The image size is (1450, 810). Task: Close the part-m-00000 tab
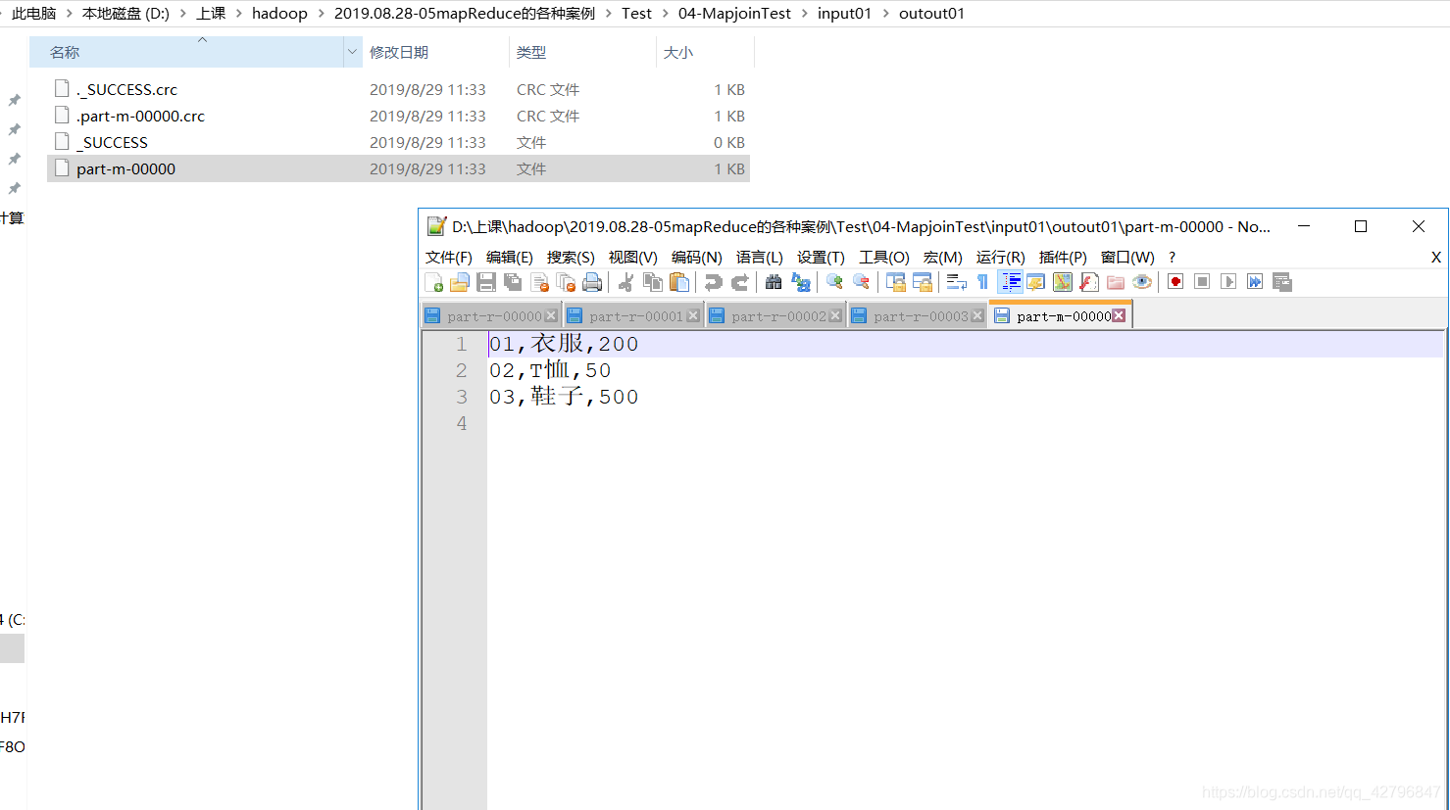(x=1119, y=315)
